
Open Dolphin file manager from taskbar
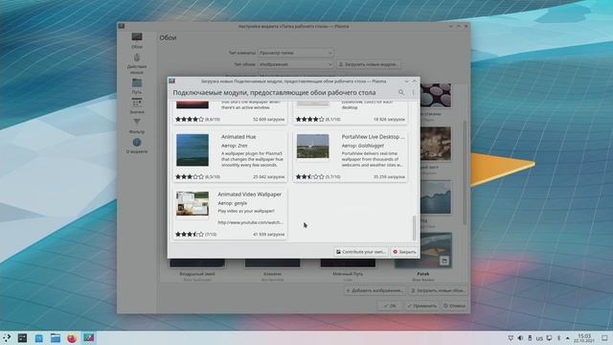[56, 338]
